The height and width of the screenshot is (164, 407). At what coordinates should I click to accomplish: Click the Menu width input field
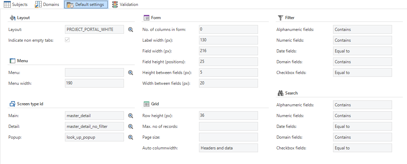[x=94, y=83]
